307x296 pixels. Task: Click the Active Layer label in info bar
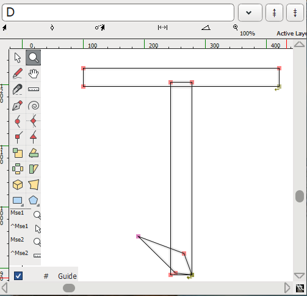[291, 33]
